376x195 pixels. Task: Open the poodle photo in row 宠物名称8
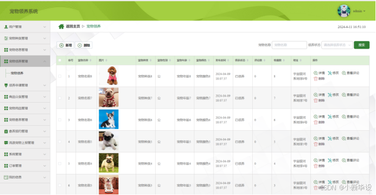tap(109, 76)
